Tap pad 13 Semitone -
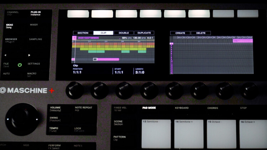 coord(156,134)
